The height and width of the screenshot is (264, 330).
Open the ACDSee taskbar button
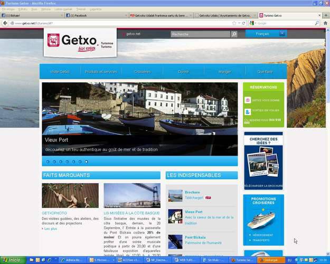129,260
